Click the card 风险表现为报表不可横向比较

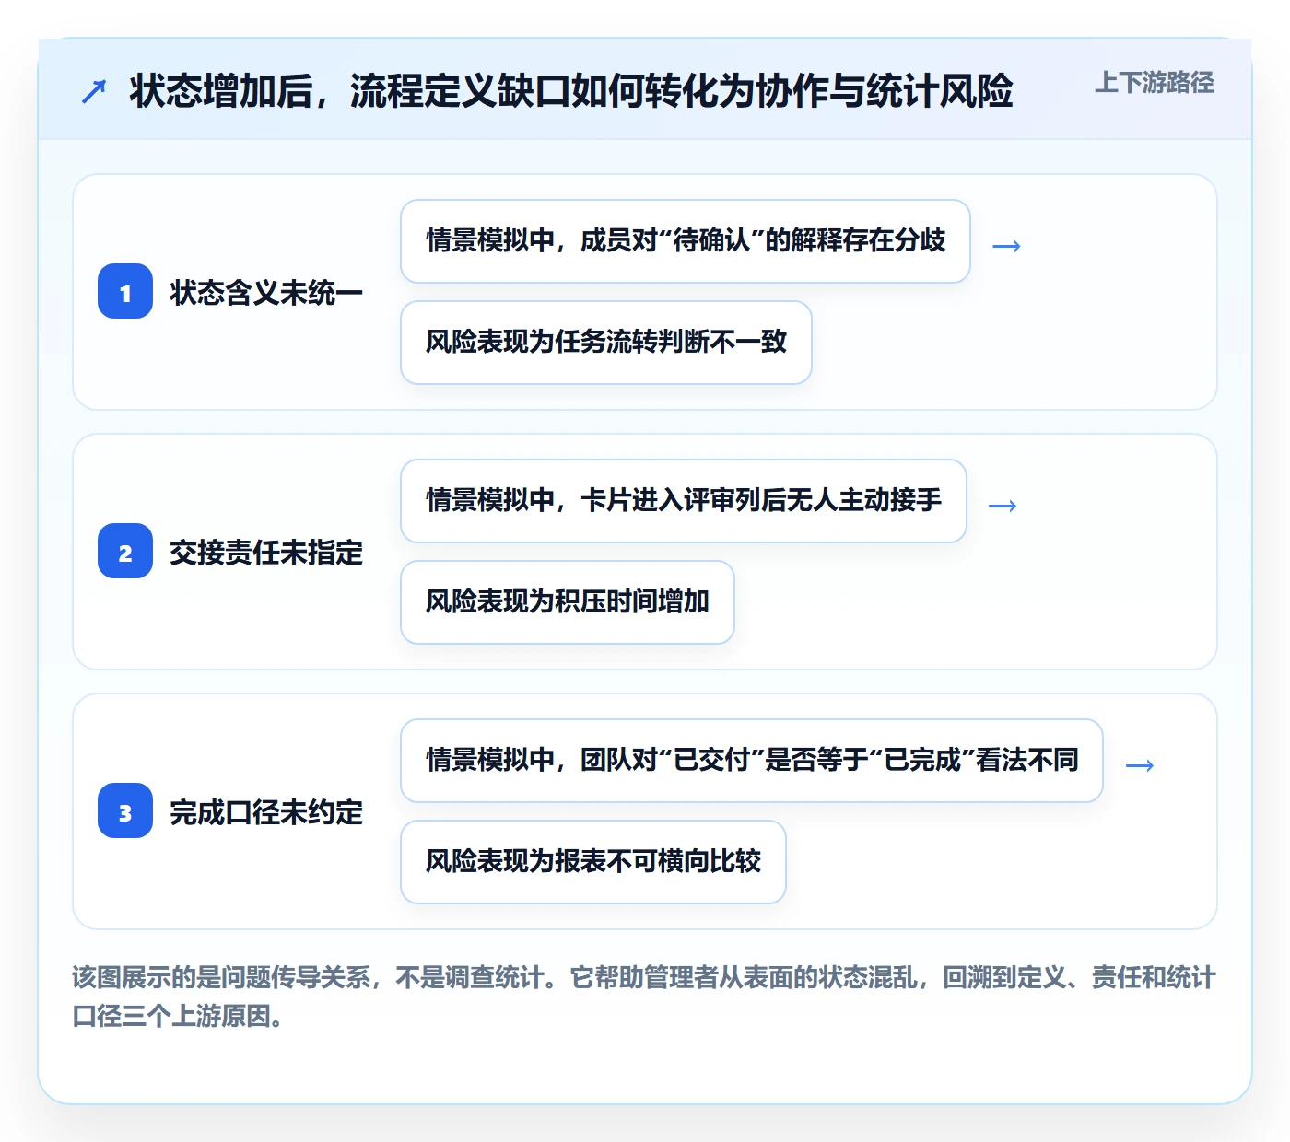593,862
